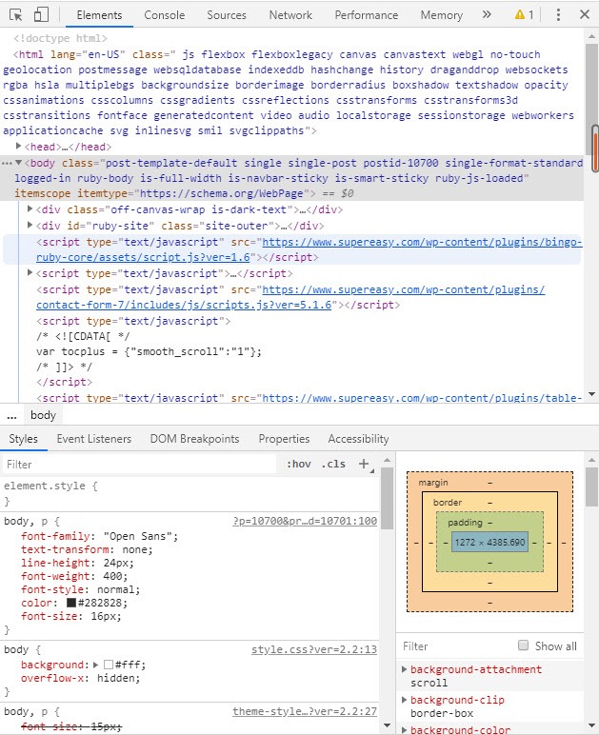The height and width of the screenshot is (735, 599).
Task: Click the box model border label
Action: tap(448, 502)
